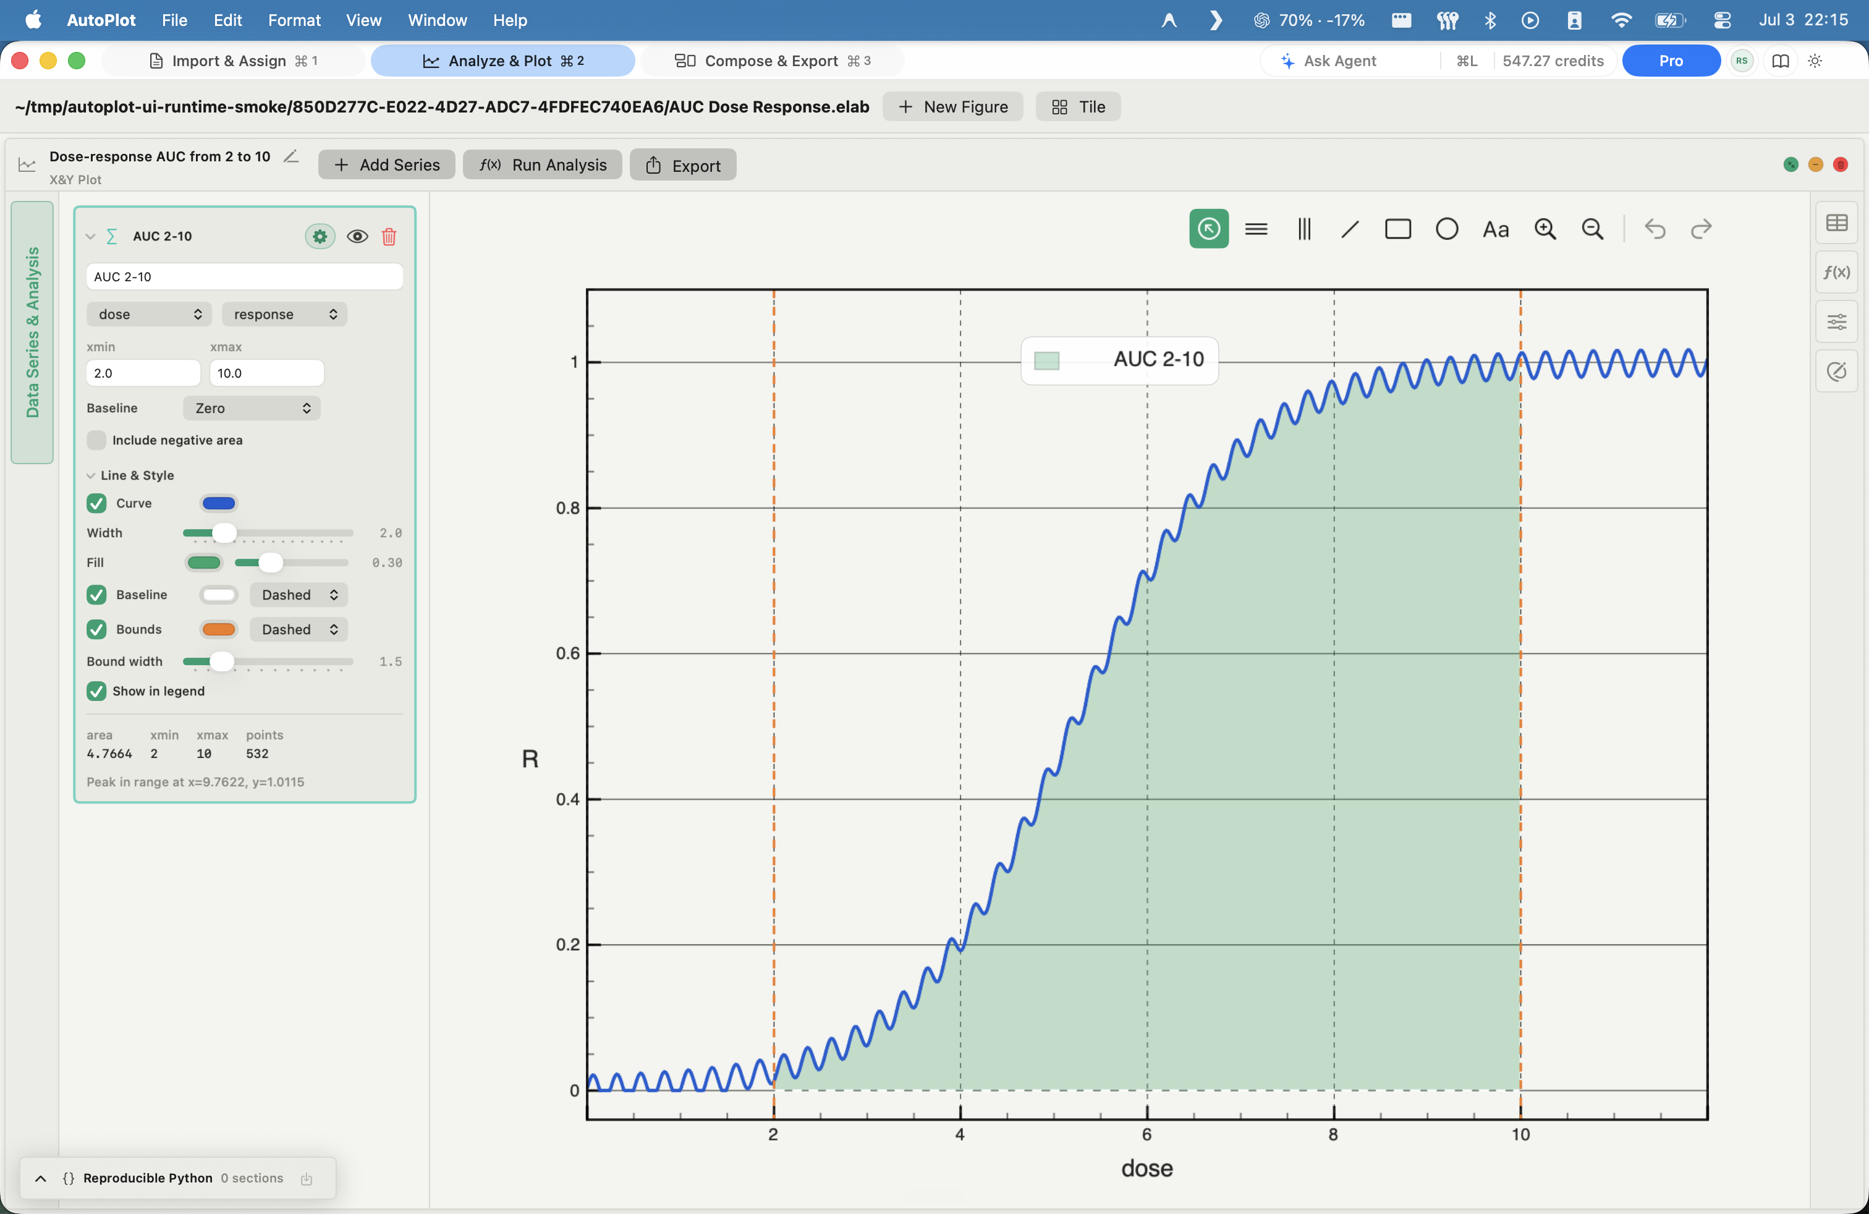Screen dimensions: 1869x1214
Task: Click the Bluetooth menu bar icon
Action: pos(1490,20)
